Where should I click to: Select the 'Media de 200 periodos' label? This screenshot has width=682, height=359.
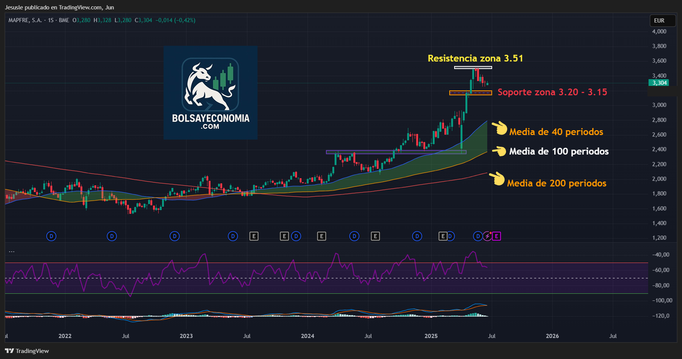click(556, 183)
